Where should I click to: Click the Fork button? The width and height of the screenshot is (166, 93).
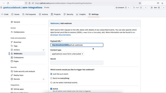click(x=137, y=7)
